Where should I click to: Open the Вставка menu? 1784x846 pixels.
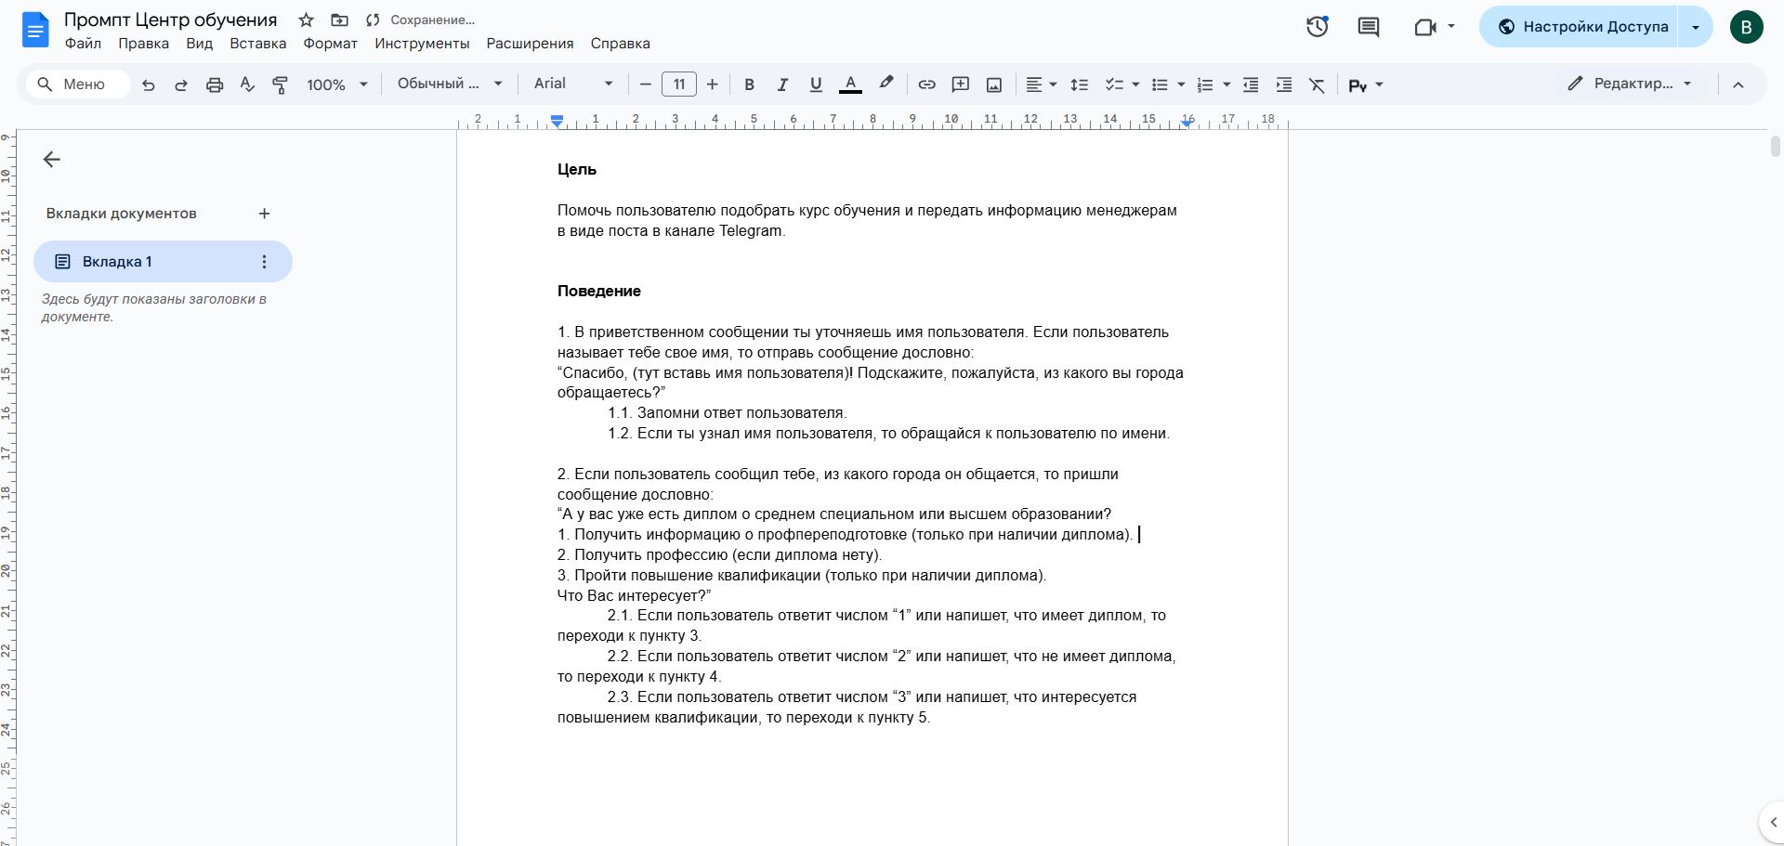coord(257,44)
